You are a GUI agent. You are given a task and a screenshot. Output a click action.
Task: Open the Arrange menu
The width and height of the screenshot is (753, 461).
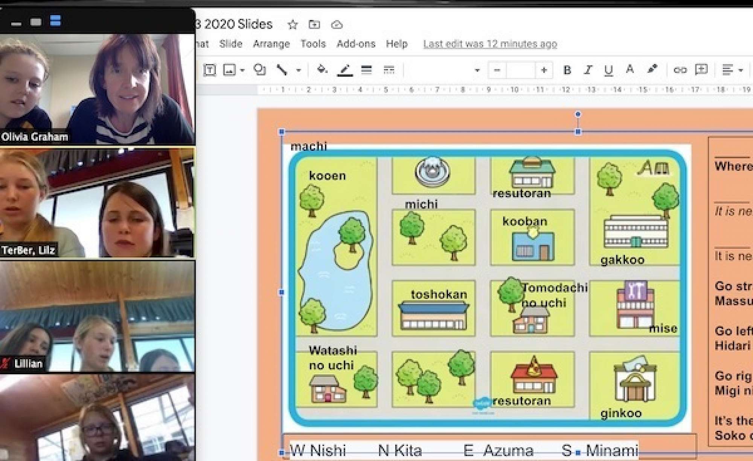[x=271, y=44]
